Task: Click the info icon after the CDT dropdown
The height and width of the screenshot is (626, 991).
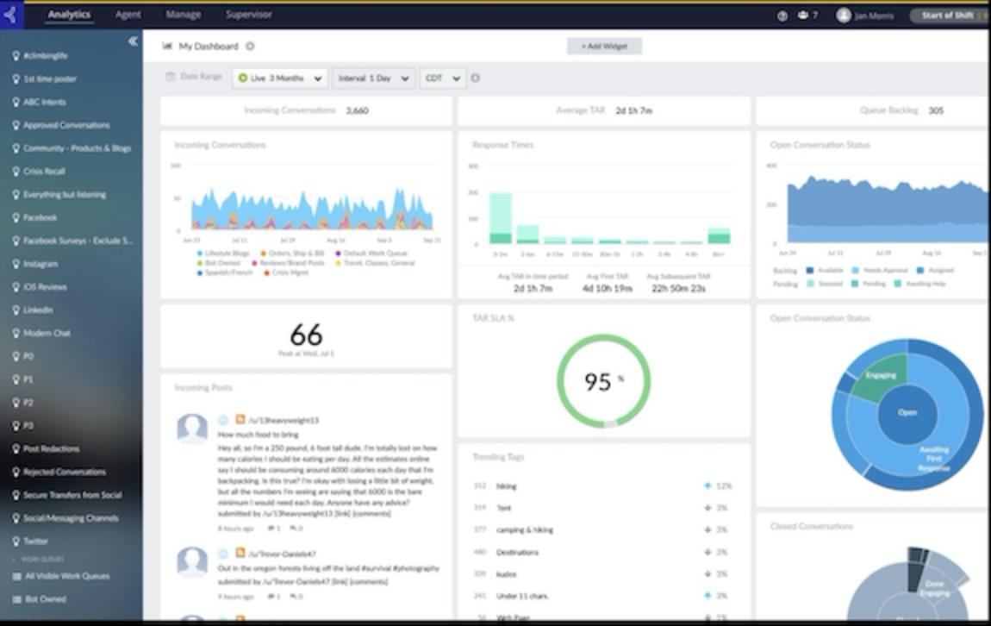Action: (476, 78)
